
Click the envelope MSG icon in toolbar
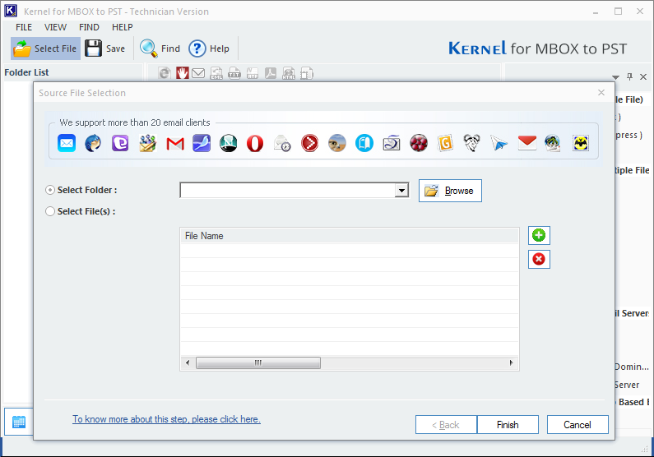click(x=198, y=73)
